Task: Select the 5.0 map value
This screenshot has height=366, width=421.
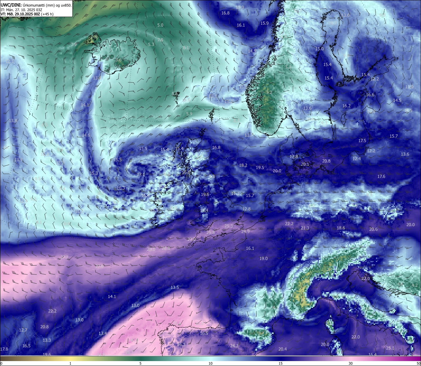Action: click(x=160, y=25)
